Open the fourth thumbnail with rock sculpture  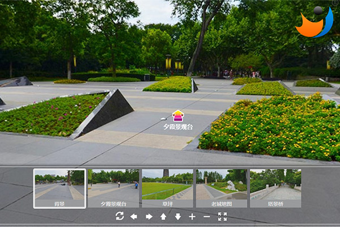tap(221, 184)
